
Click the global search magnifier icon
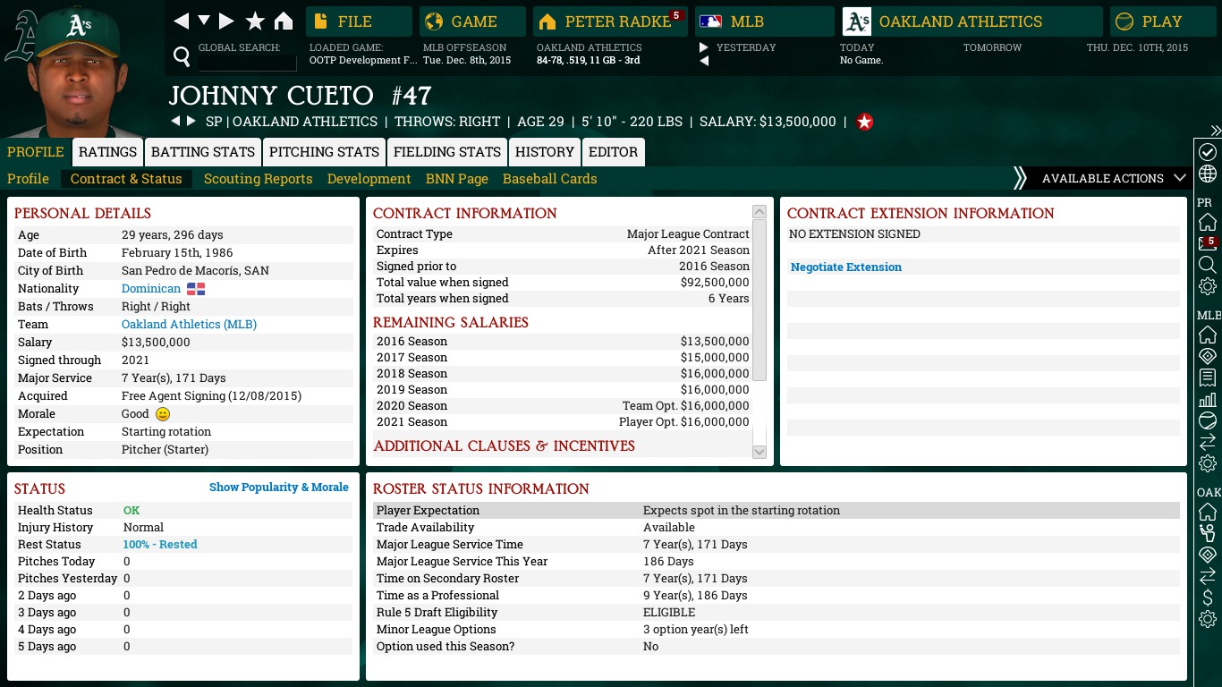(182, 57)
